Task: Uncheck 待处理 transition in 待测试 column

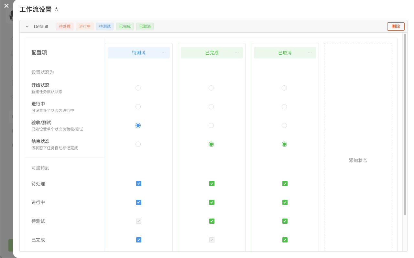Action: click(x=139, y=184)
